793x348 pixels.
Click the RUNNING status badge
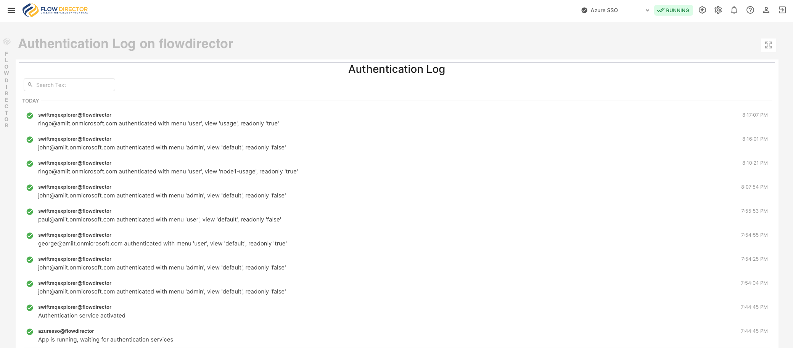673,10
